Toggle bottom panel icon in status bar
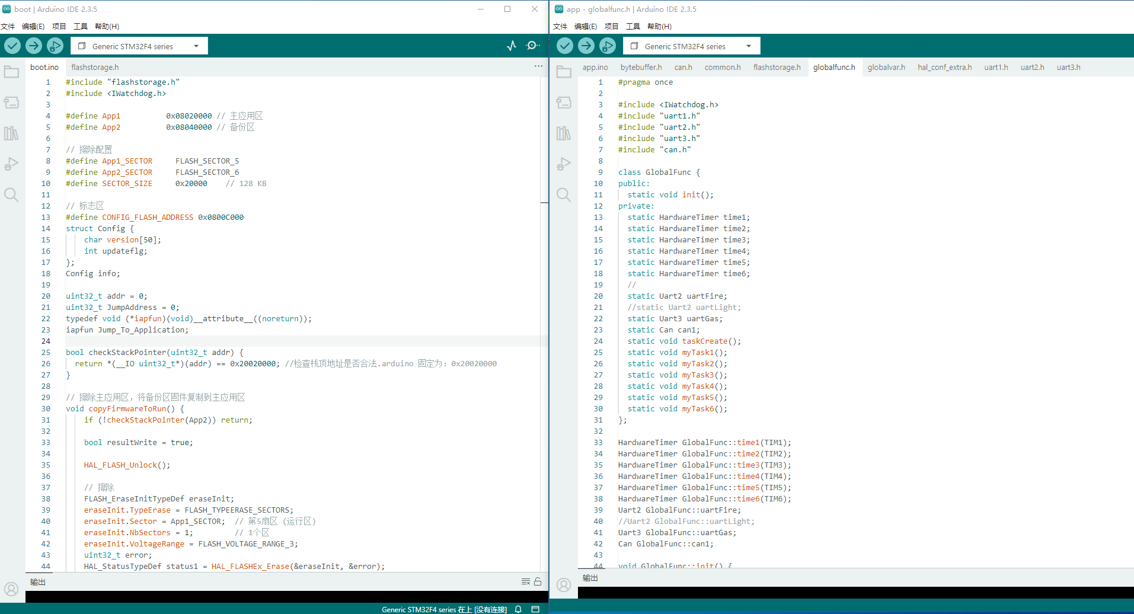The width and height of the screenshot is (1134, 614). point(535,609)
